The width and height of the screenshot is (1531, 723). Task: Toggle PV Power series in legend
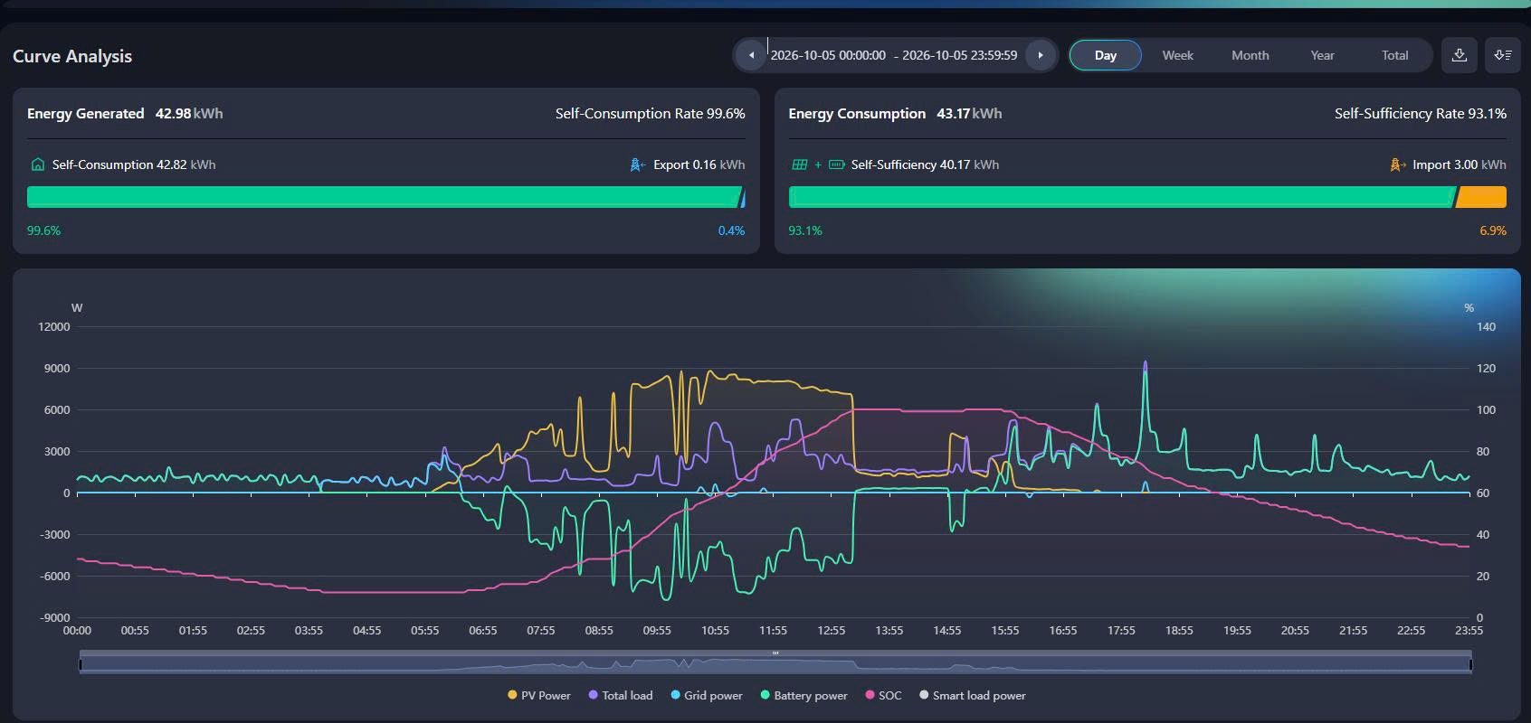[x=539, y=695]
